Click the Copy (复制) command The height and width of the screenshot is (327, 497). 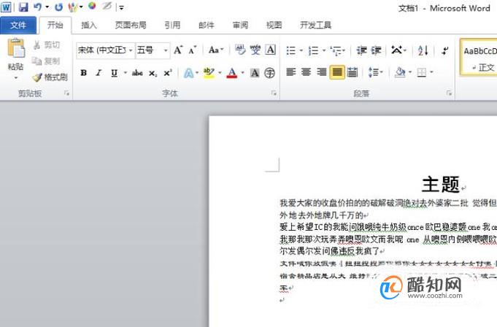coord(47,61)
